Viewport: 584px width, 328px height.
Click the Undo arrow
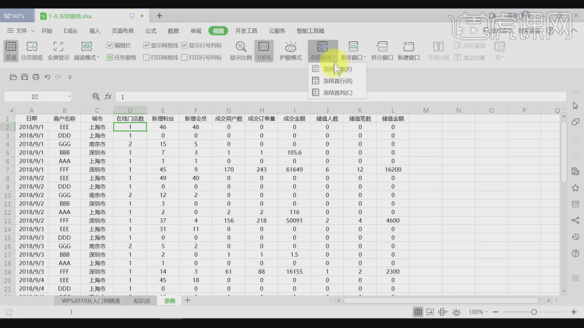[47, 77]
